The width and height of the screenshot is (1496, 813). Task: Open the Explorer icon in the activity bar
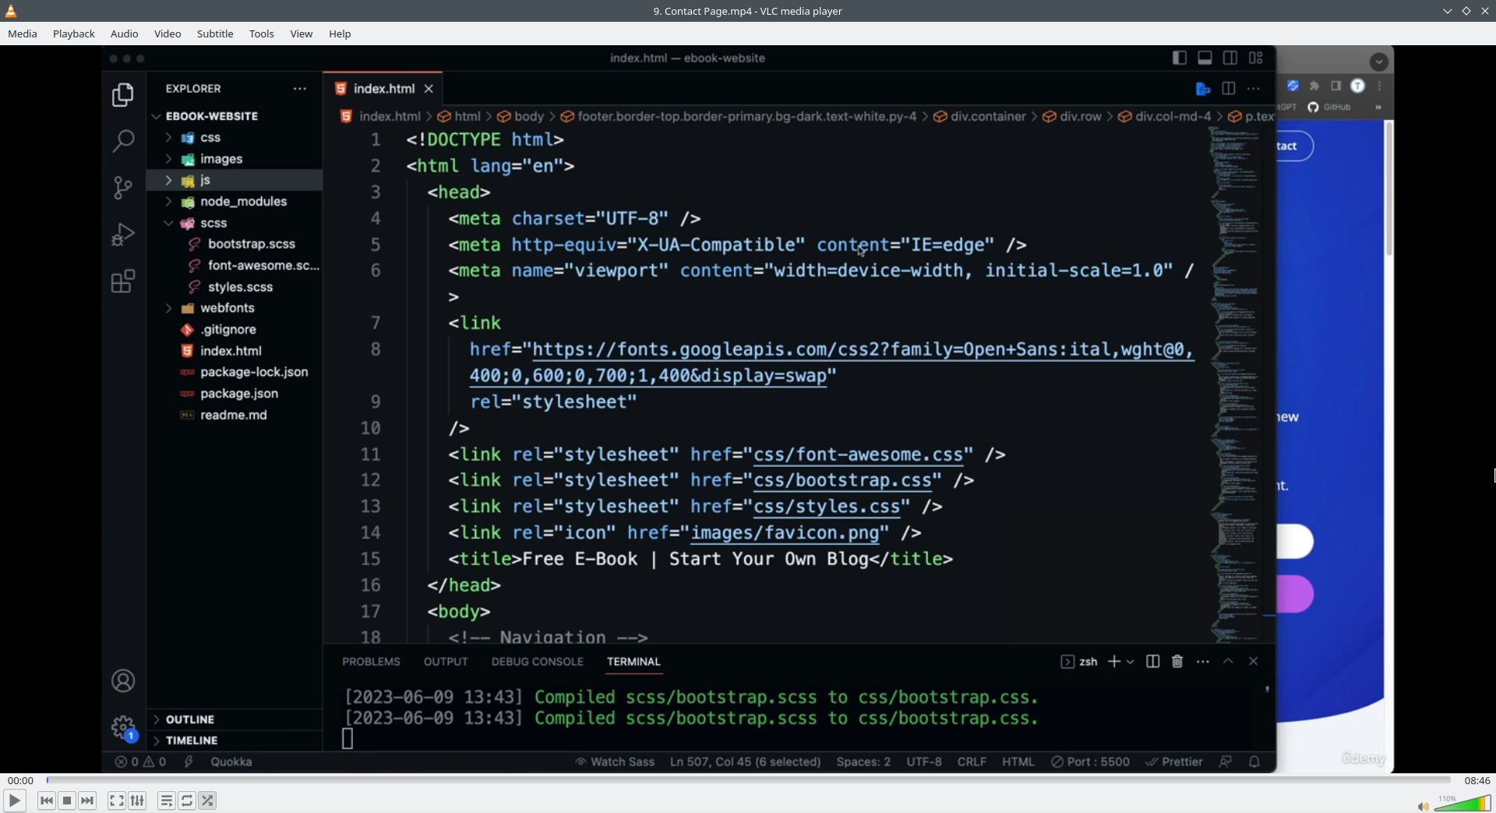tap(123, 95)
